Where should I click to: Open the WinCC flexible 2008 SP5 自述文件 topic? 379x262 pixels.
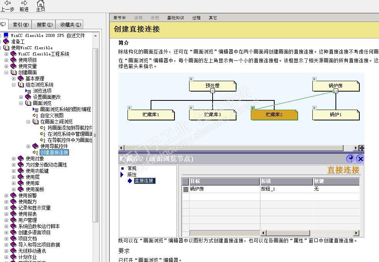[x=48, y=35]
